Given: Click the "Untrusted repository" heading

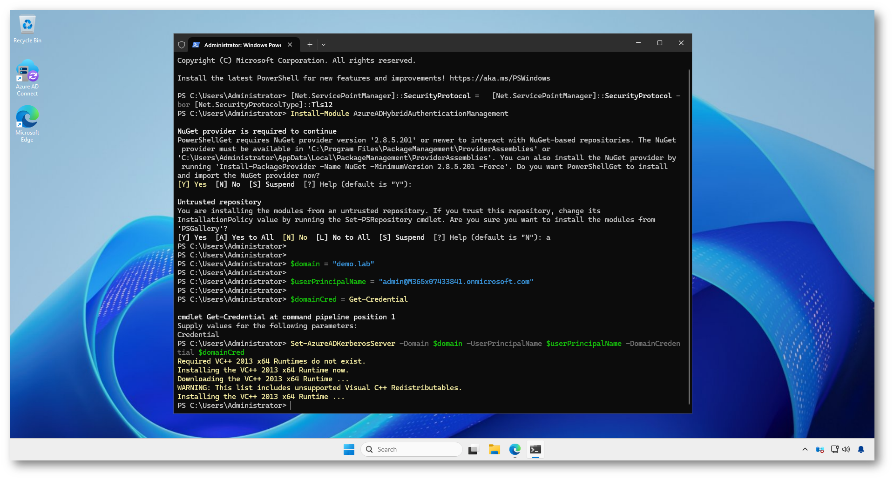Looking at the screenshot, I should tap(219, 202).
